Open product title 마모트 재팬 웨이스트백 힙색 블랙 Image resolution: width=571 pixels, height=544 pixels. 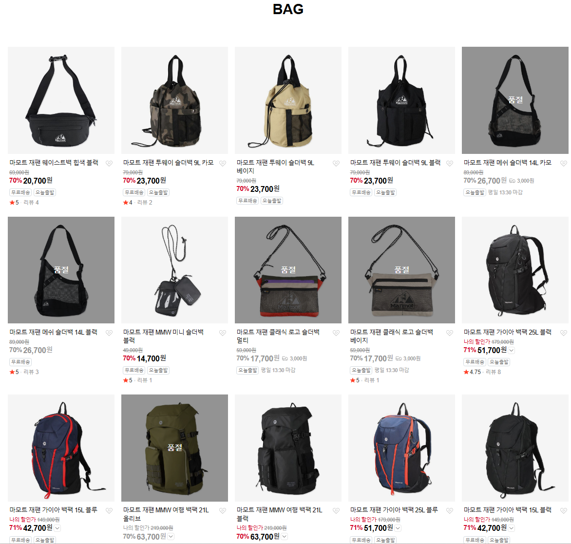pyautogui.click(x=54, y=163)
